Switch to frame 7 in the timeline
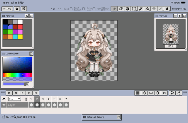The image size is (188, 123). [x=66, y=99]
